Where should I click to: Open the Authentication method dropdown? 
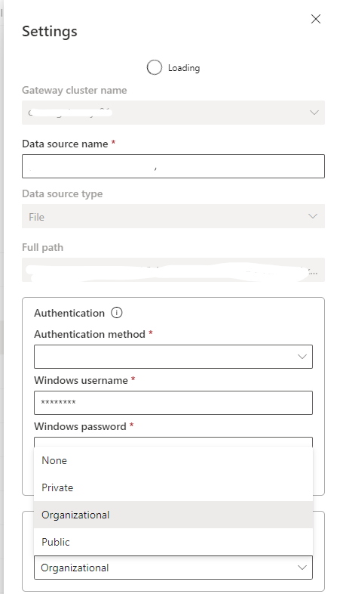tap(173, 357)
